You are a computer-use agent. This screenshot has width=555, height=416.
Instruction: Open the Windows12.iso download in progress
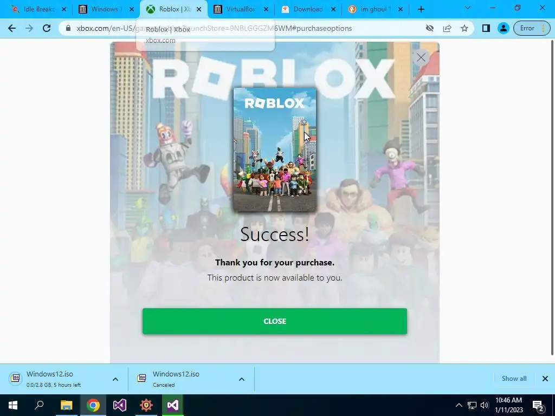pos(53,379)
